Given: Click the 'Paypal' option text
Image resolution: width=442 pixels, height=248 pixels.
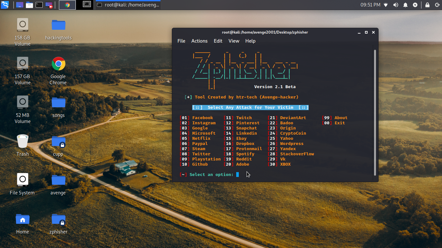Looking at the screenshot, I should coord(200,144).
